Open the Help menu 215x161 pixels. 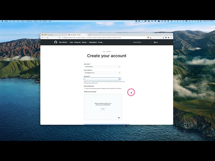50,21
